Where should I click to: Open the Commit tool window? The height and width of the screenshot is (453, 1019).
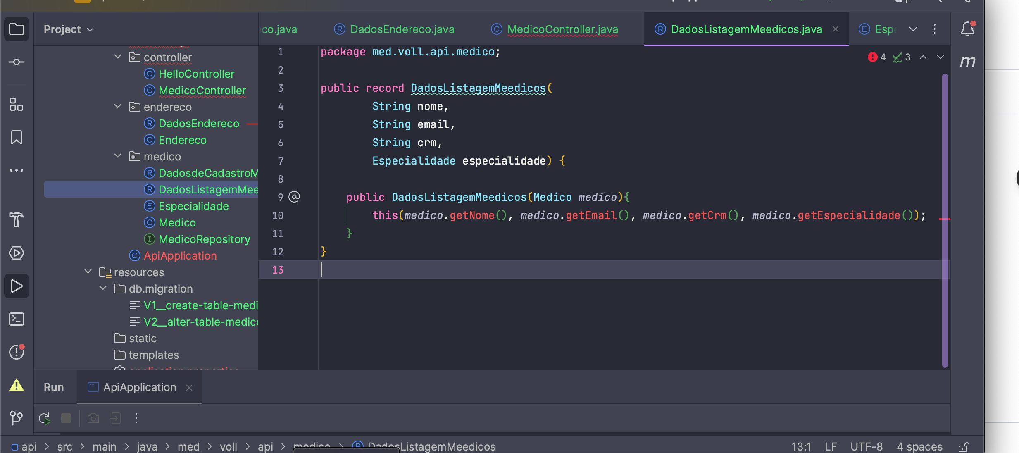[x=17, y=62]
